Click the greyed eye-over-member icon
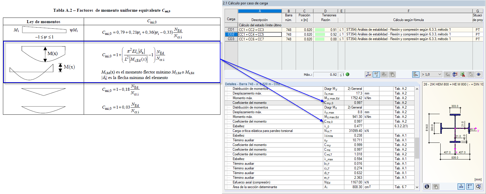The image size is (486, 194). click(384, 74)
